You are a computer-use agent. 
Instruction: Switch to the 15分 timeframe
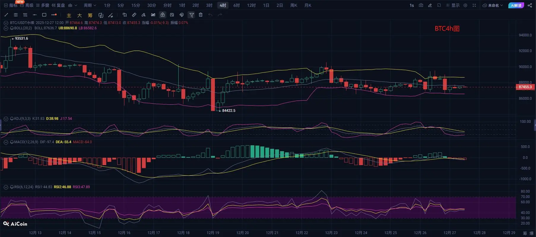coord(136,5)
